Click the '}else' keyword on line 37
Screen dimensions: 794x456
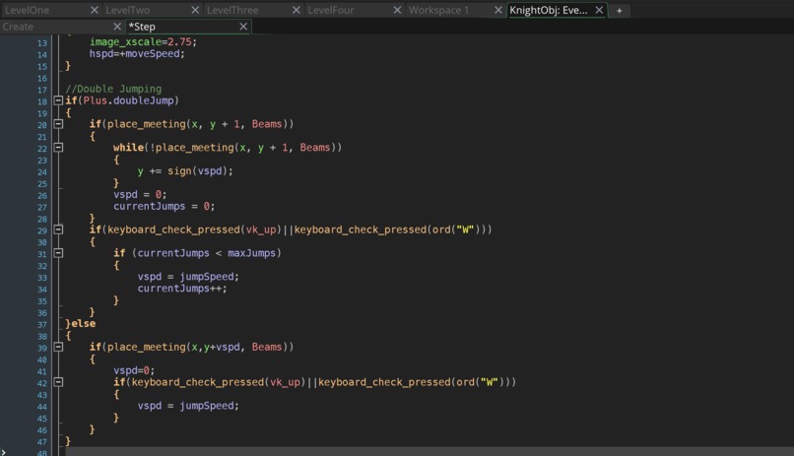point(80,323)
